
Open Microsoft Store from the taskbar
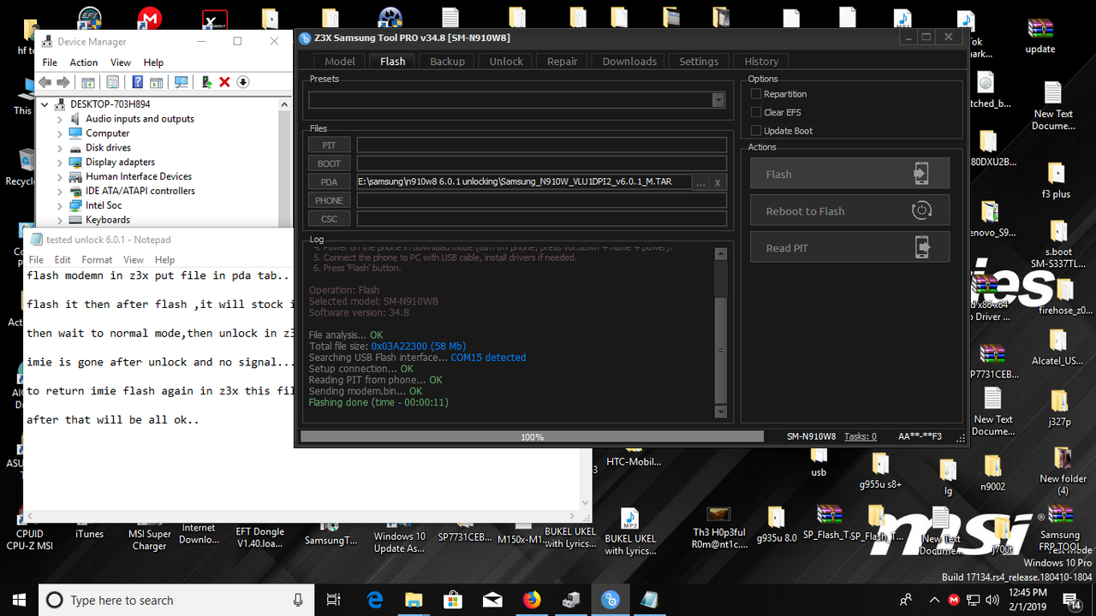click(x=453, y=600)
